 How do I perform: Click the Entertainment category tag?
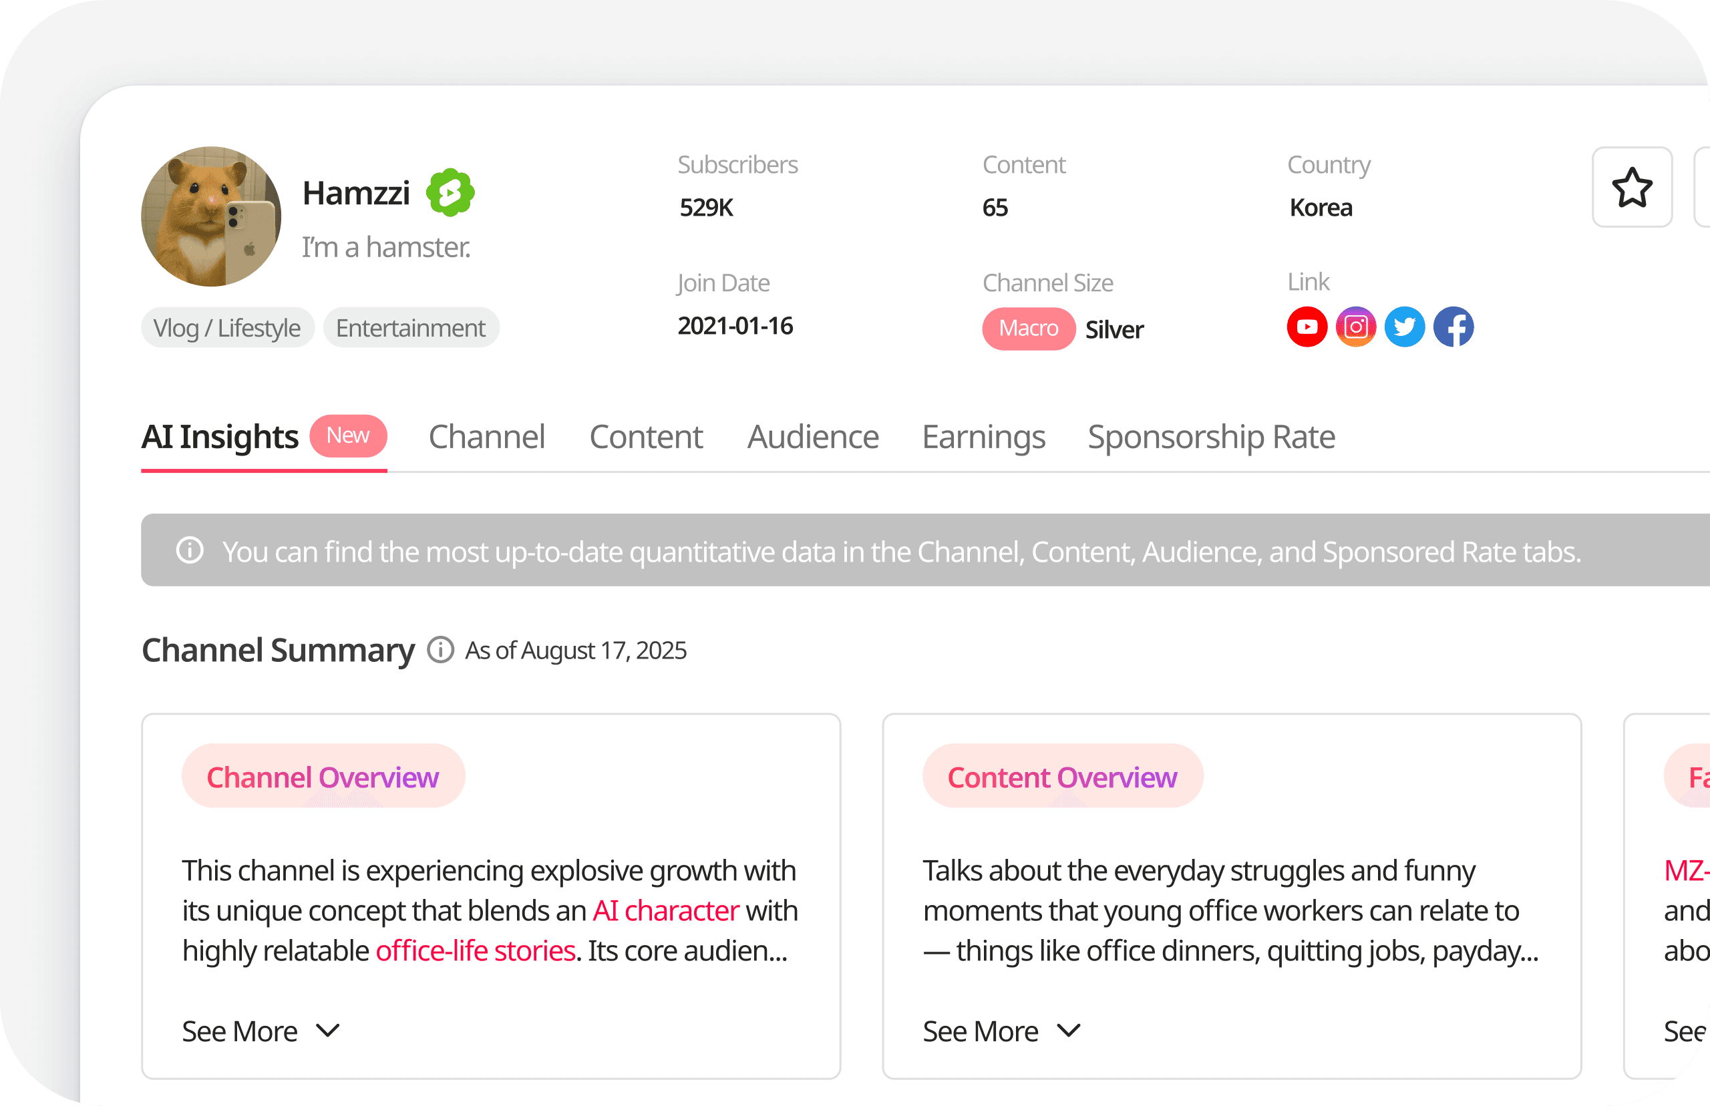(411, 328)
